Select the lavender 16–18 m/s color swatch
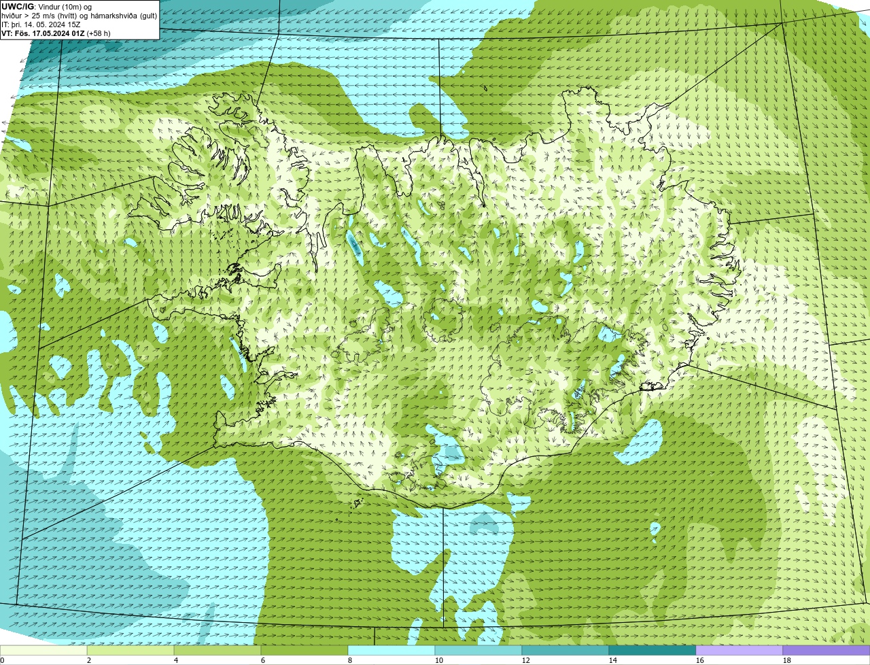The width and height of the screenshot is (870, 665). tap(739, 651)
